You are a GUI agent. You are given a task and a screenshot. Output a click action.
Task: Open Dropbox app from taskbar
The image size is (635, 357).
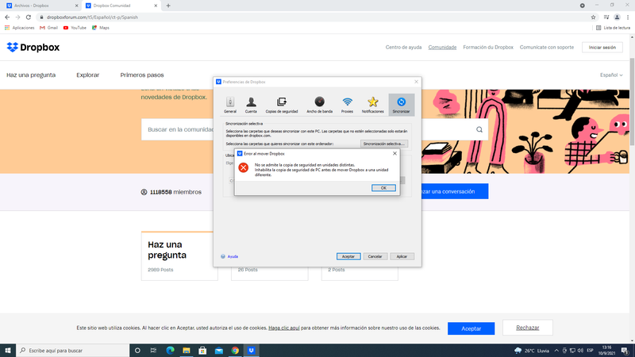[251, 351]
